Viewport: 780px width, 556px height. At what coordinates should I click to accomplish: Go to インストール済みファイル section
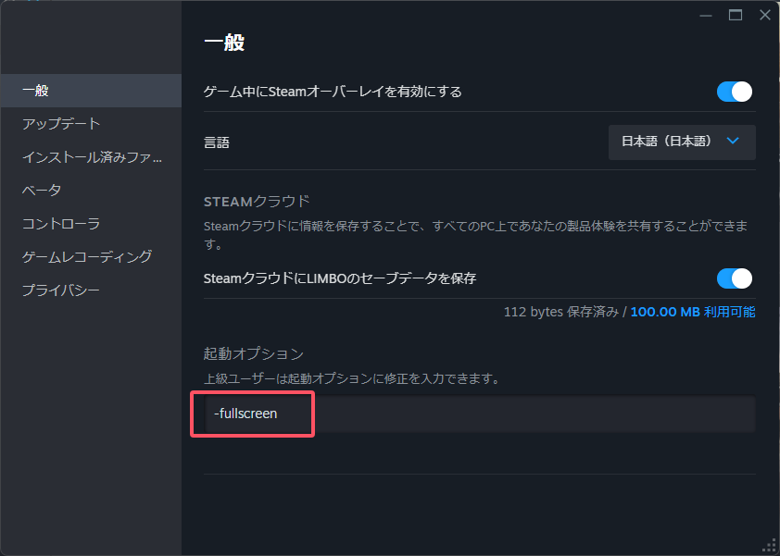point(92,157)
